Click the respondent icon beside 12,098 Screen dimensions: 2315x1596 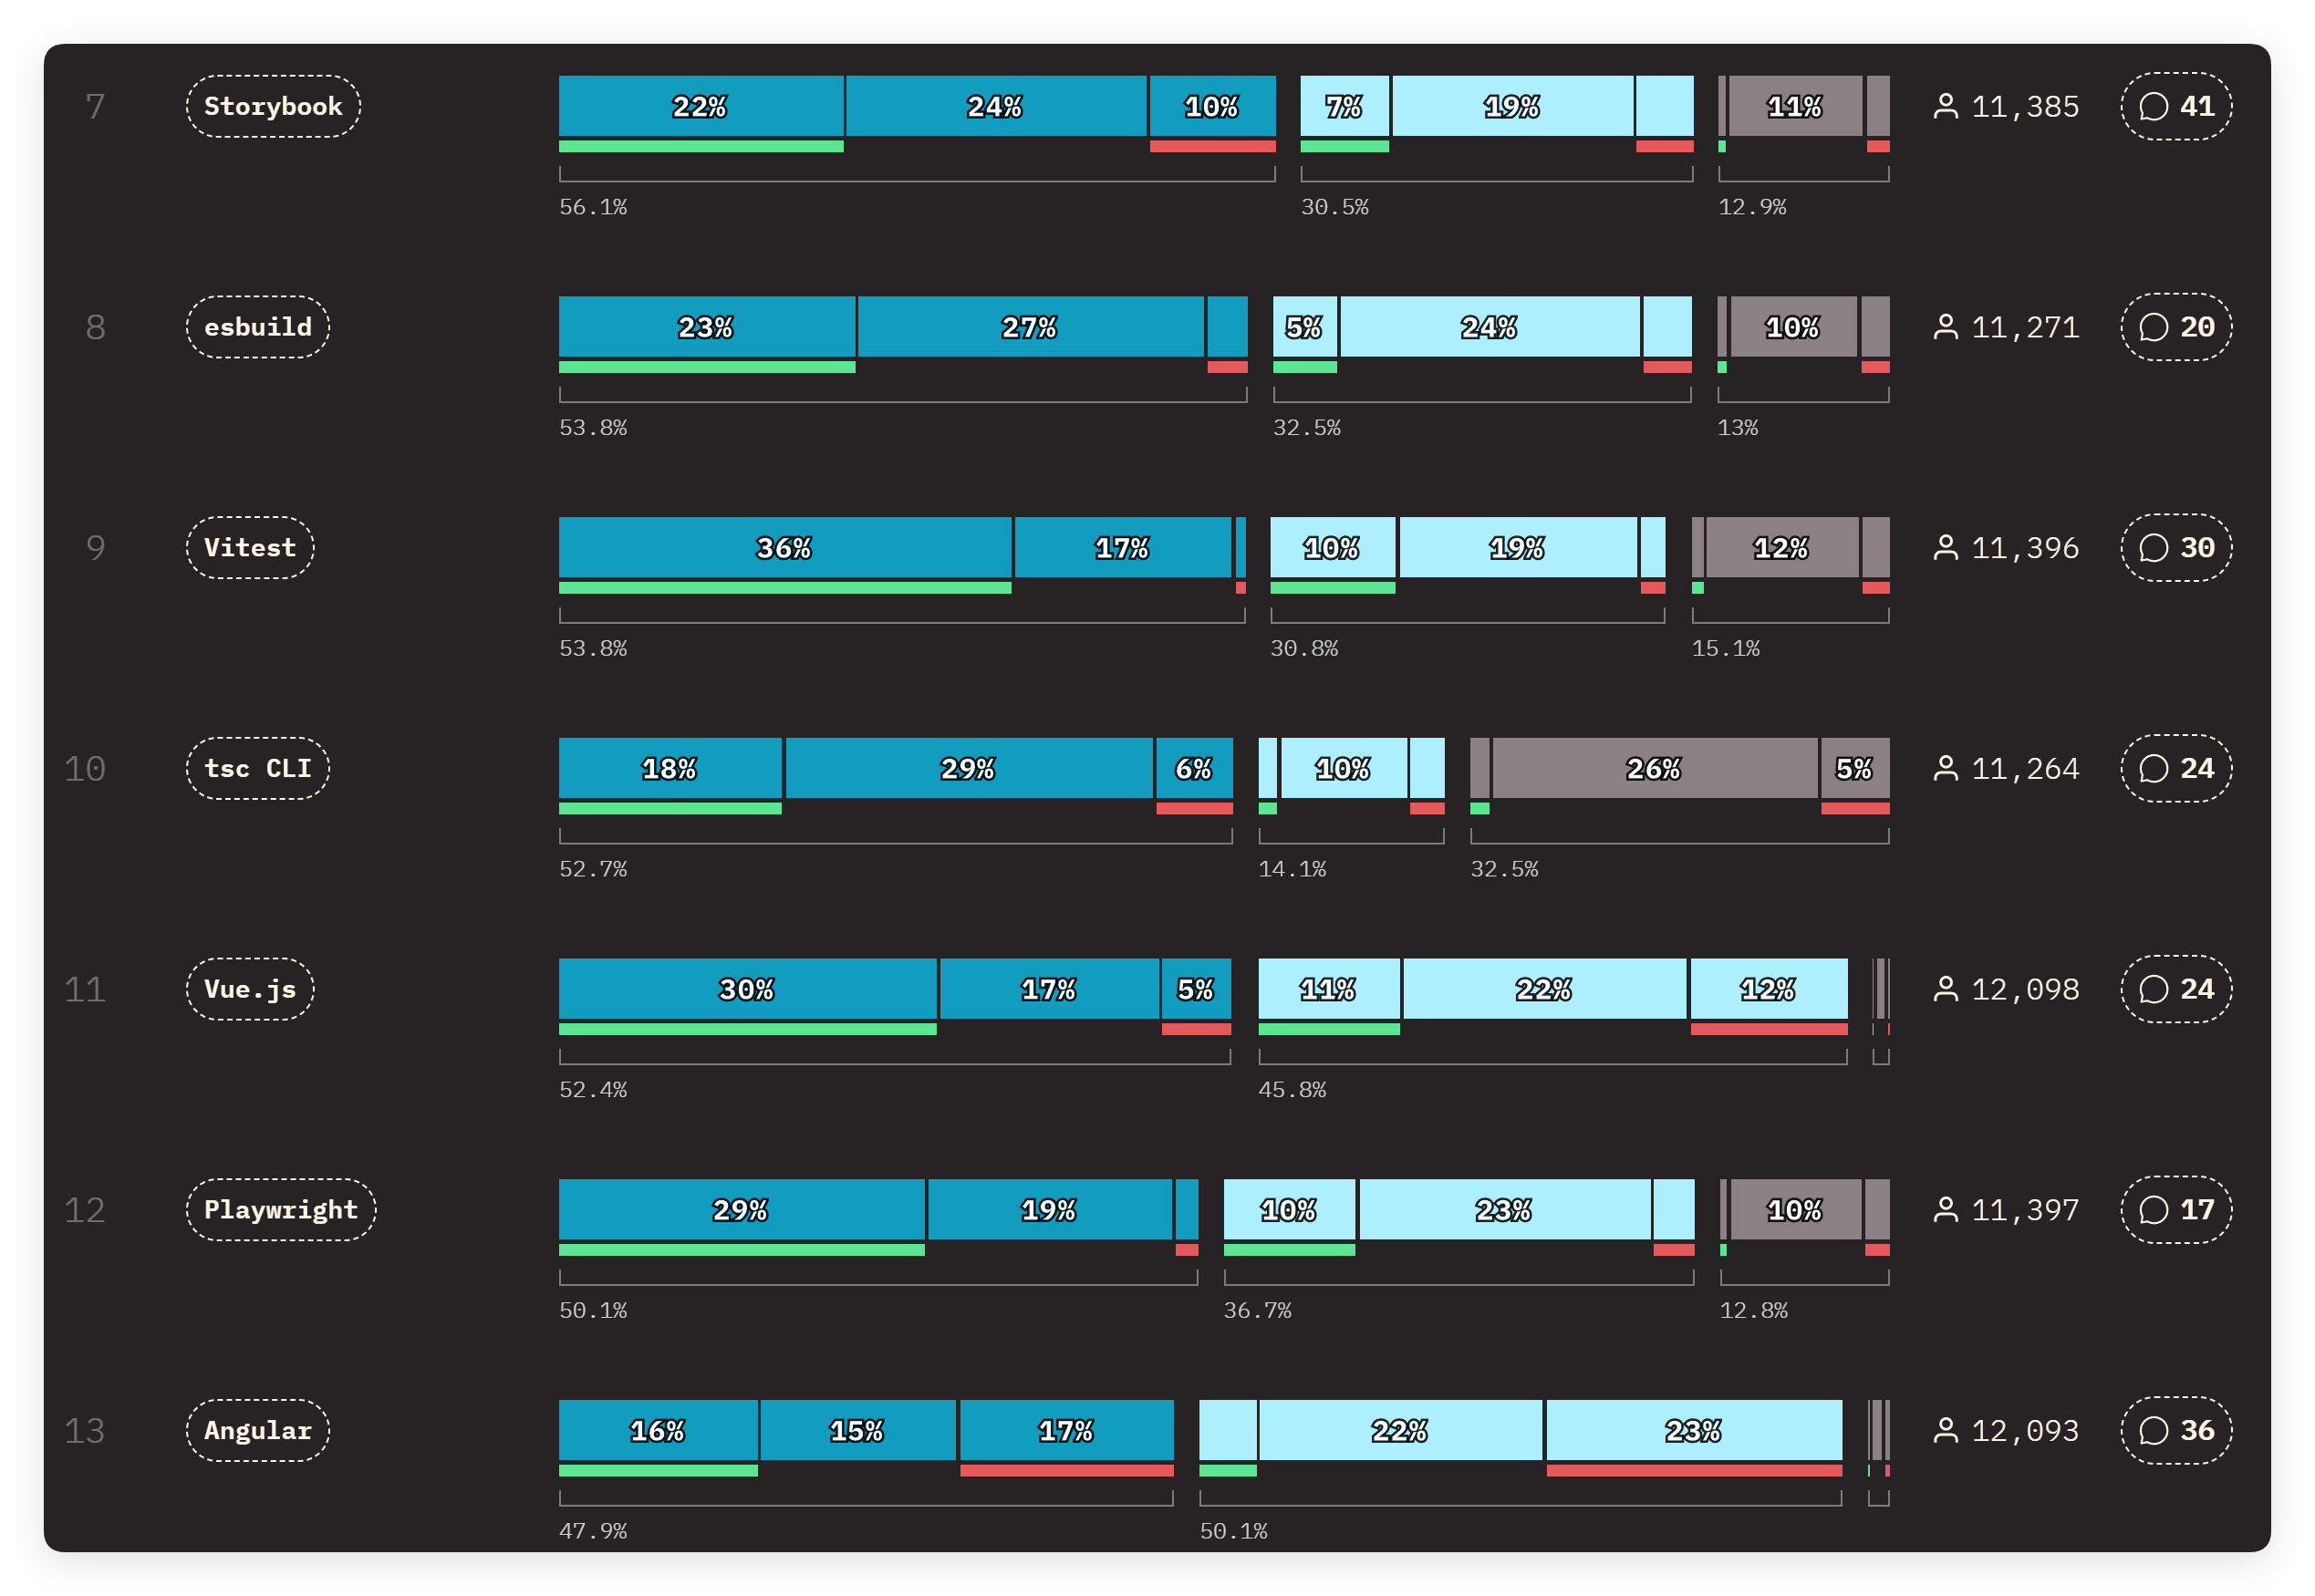tap(1945, 989)
